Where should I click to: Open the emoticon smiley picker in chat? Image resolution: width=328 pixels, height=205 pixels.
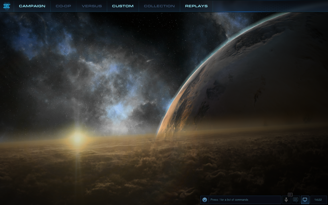pyautogui.click(x=204, y=200)
